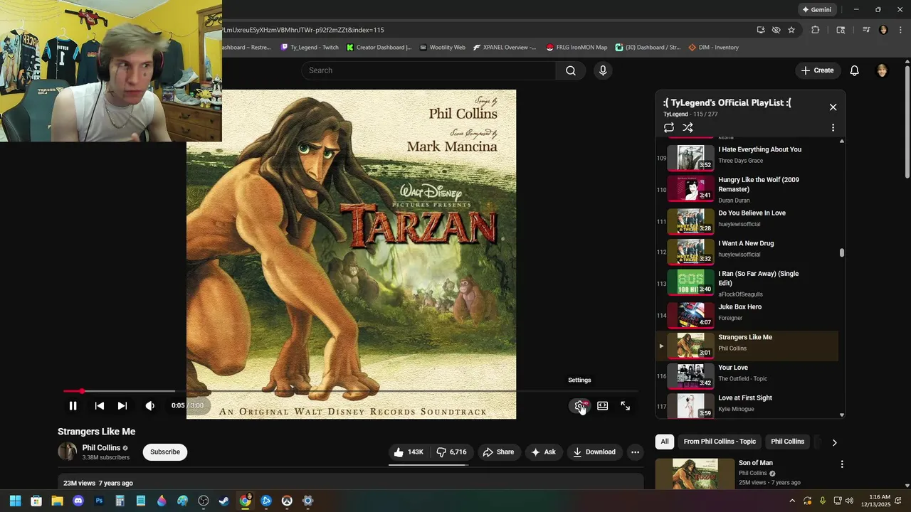Screen dimensions: 911x512
Task: Play 'Hungry Like the Wolf' playlist entry
Action: click(x=747, y=189)
